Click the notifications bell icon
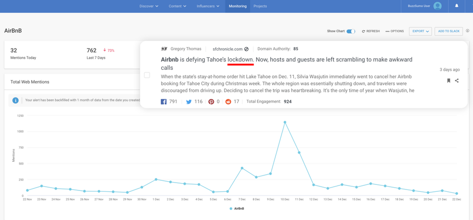The height and width of the screenshot is (220, 473). 457,6
